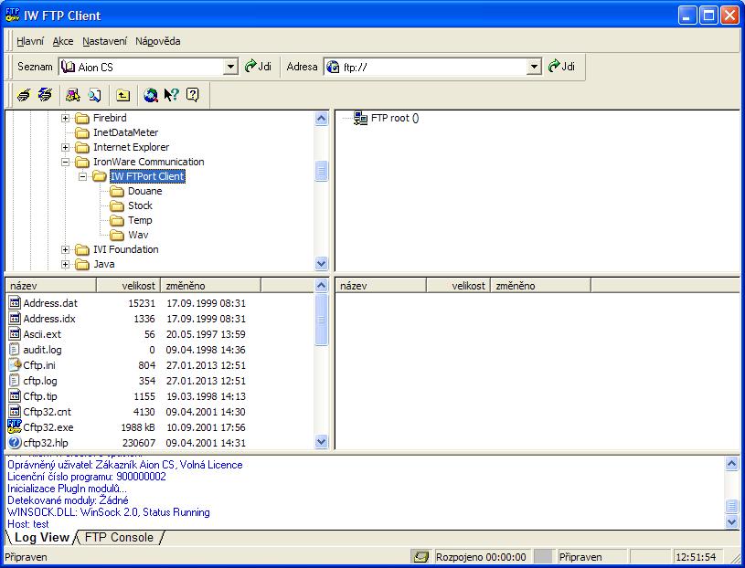Switch to the FTP Console tab
The image size is (745, 568).
118,538
